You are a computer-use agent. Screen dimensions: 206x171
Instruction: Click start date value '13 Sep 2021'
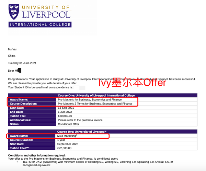point(66,108)
